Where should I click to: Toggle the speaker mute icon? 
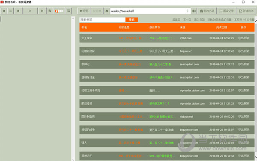[194, 11]
